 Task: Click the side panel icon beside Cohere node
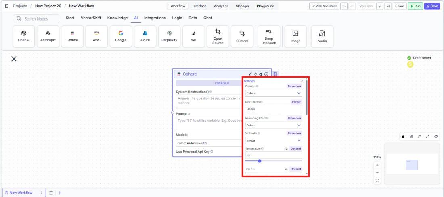coord(276,74)
